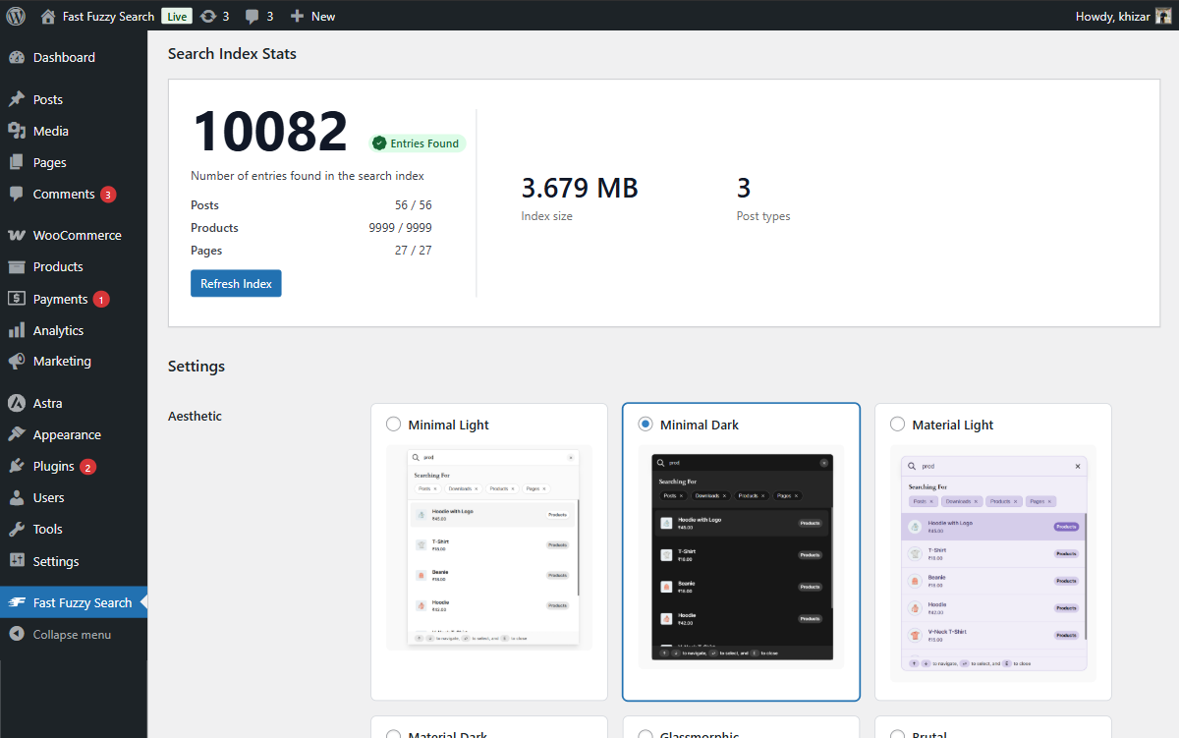Click the Aesthetic setting label
The height and width of the screenshot is (738, 1179).
click(195, 416)
